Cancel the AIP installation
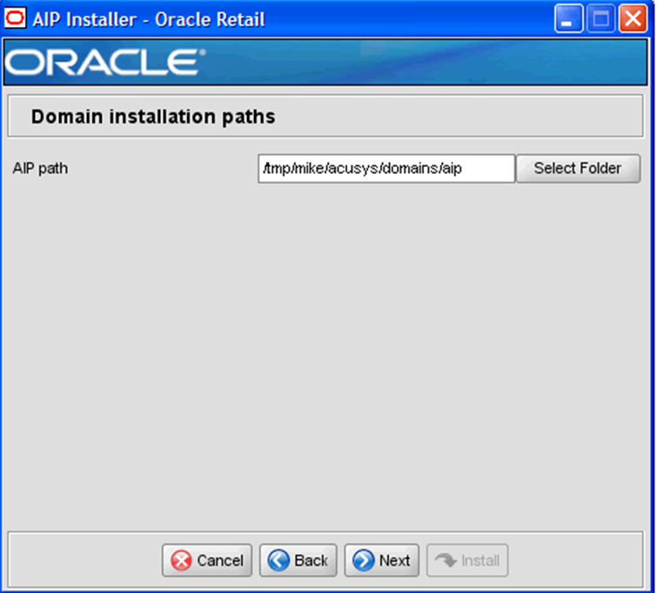Screen dimensions: 657x593 point(207,560)
